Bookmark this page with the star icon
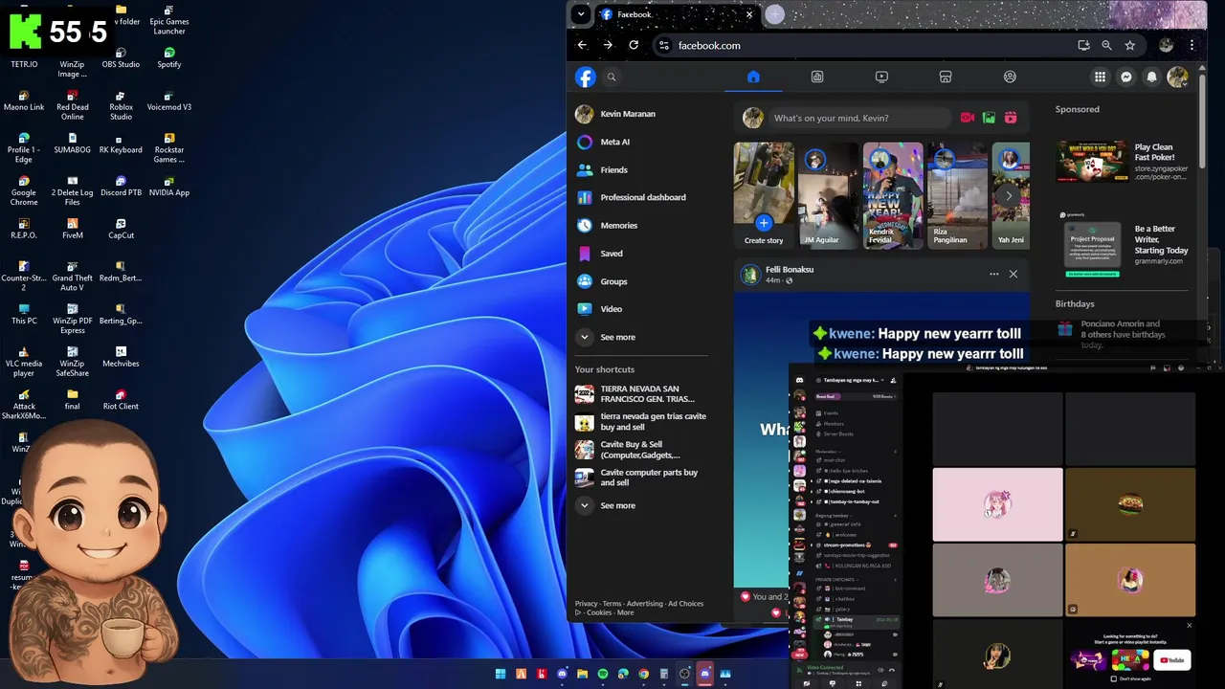This screenshot has width=1225, height=689. 1130,45
